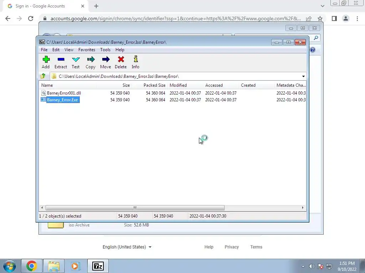Reload the Chrome page

31,18
